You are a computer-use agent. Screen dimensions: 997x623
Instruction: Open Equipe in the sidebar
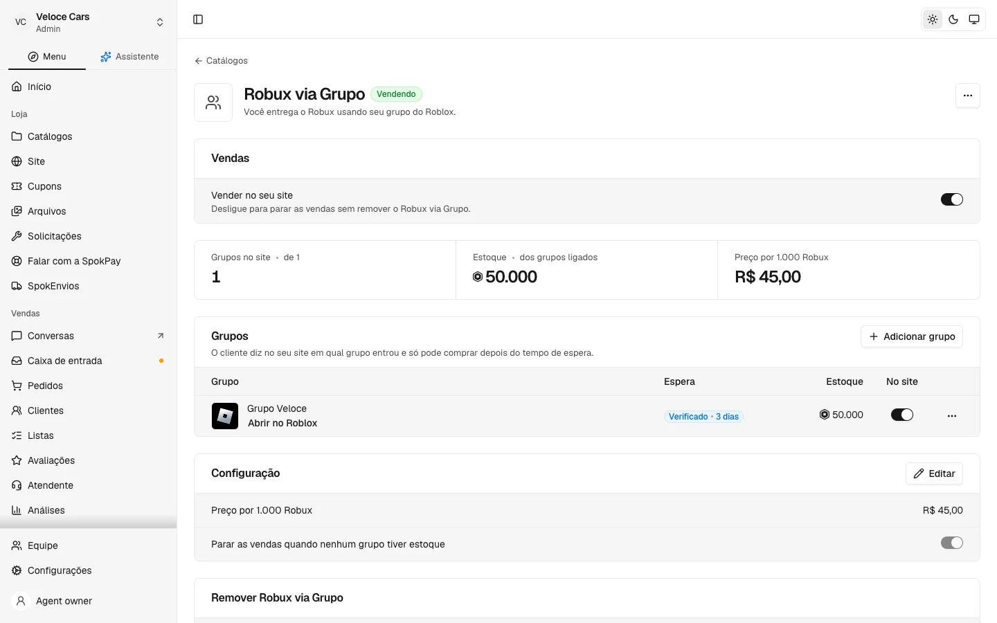pyautogui.click(x=89, y=545)
